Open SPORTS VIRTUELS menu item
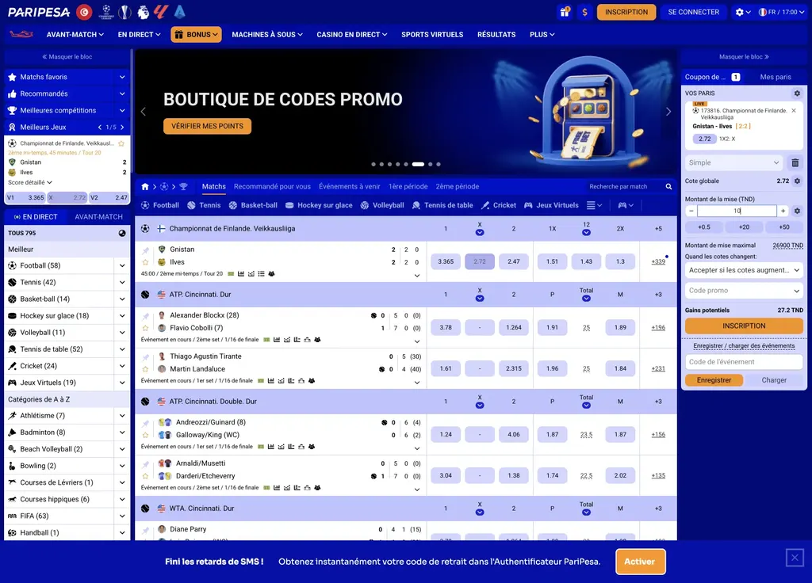This screenshot has height=583, width=812. (x=432, y=35)
